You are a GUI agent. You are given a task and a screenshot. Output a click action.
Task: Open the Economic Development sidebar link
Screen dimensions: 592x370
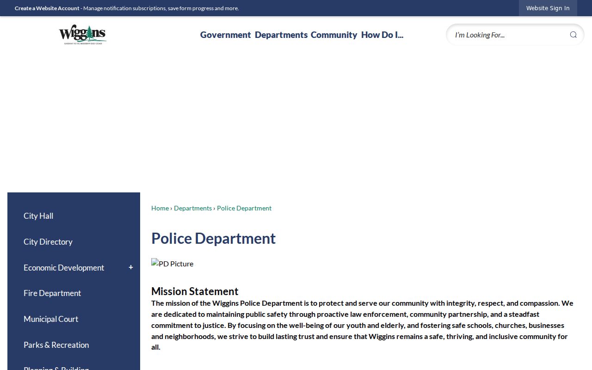click(64, 268)
